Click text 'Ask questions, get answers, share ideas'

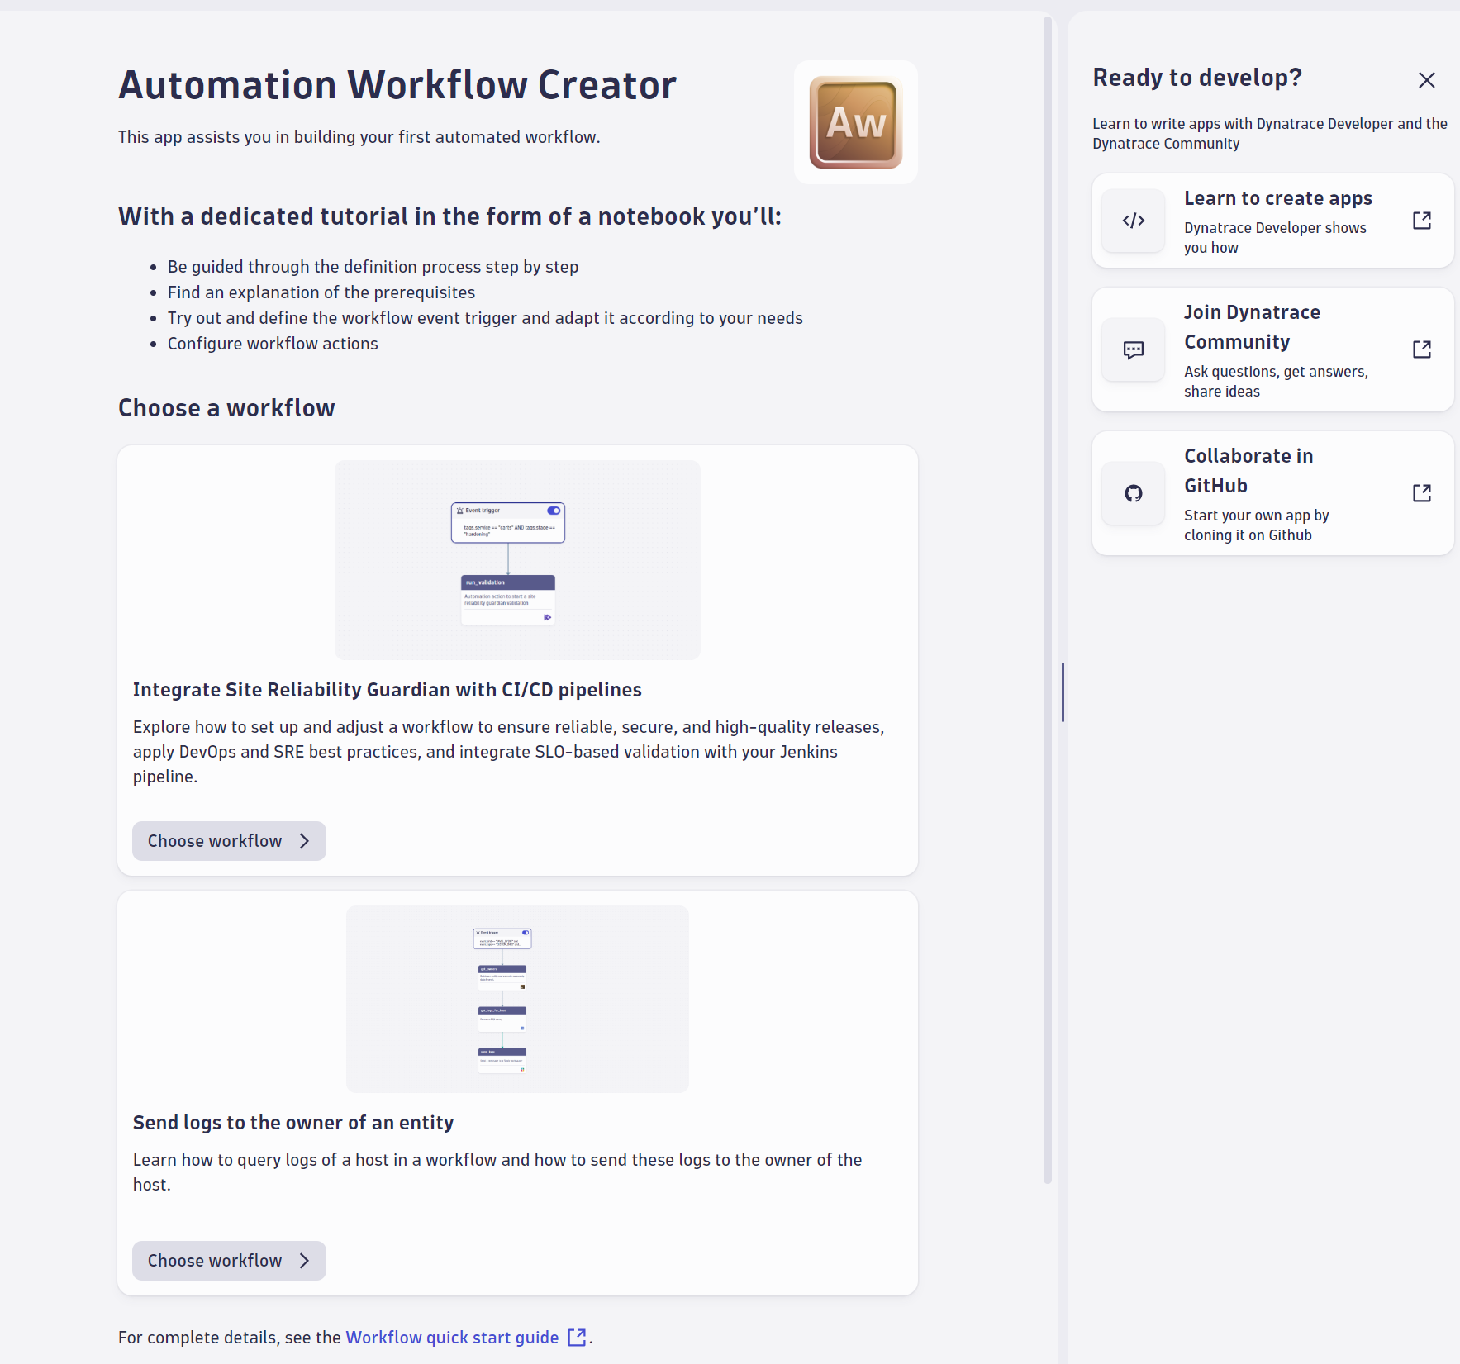(x=1276, y=382)
